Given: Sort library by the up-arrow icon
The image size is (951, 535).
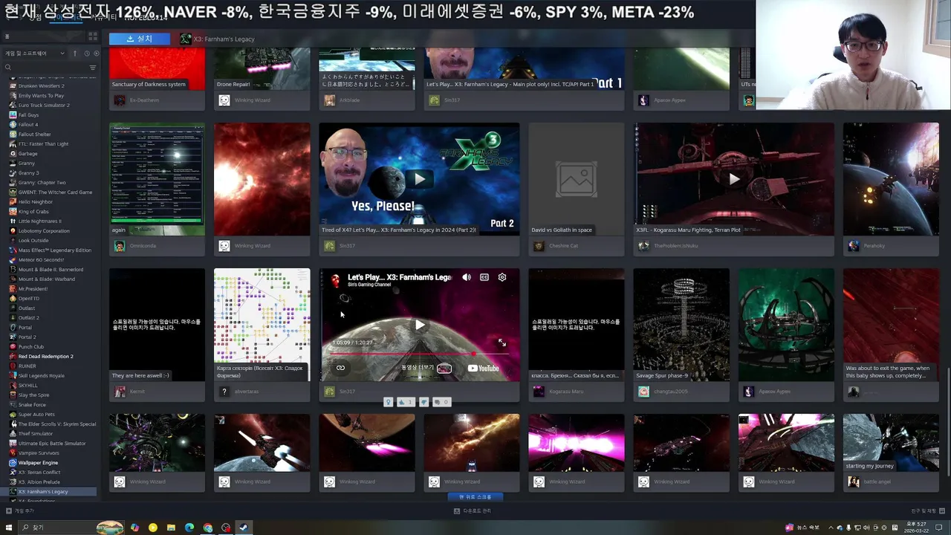Looking at the screenshot, I should click(74, 53).
